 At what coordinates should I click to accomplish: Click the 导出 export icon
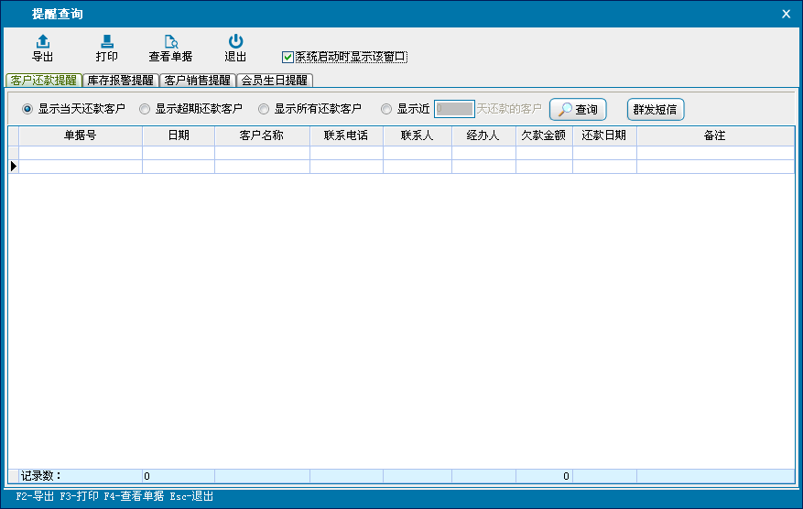point(42,41)
